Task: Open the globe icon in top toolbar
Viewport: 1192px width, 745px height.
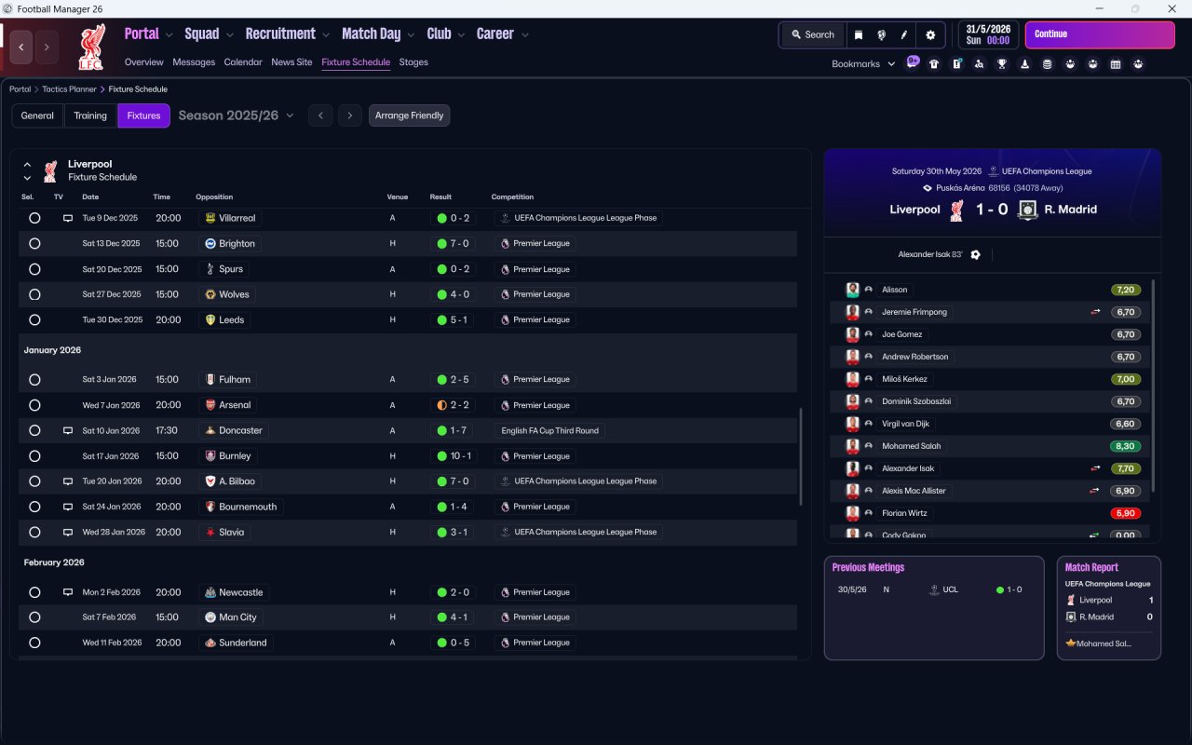Action: point(881,34)
